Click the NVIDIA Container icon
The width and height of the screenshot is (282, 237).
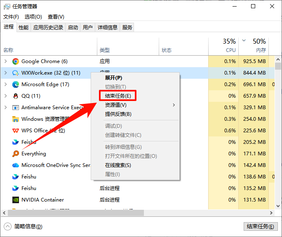[16, 200]
